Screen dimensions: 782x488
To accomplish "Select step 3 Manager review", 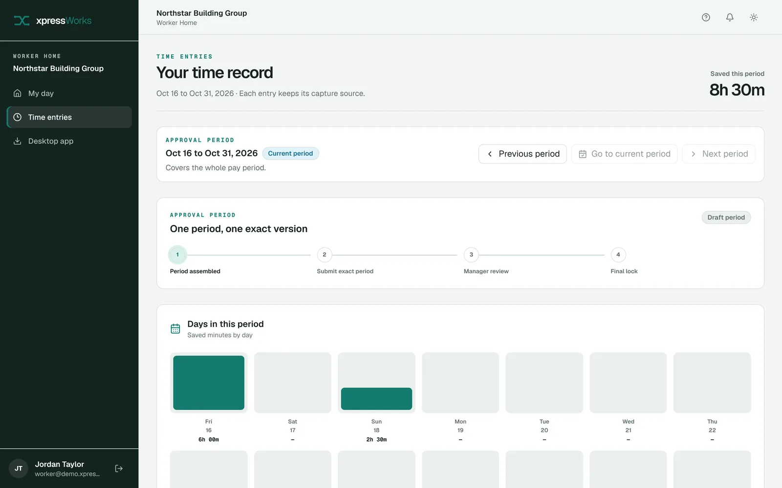I will [471, 255].
